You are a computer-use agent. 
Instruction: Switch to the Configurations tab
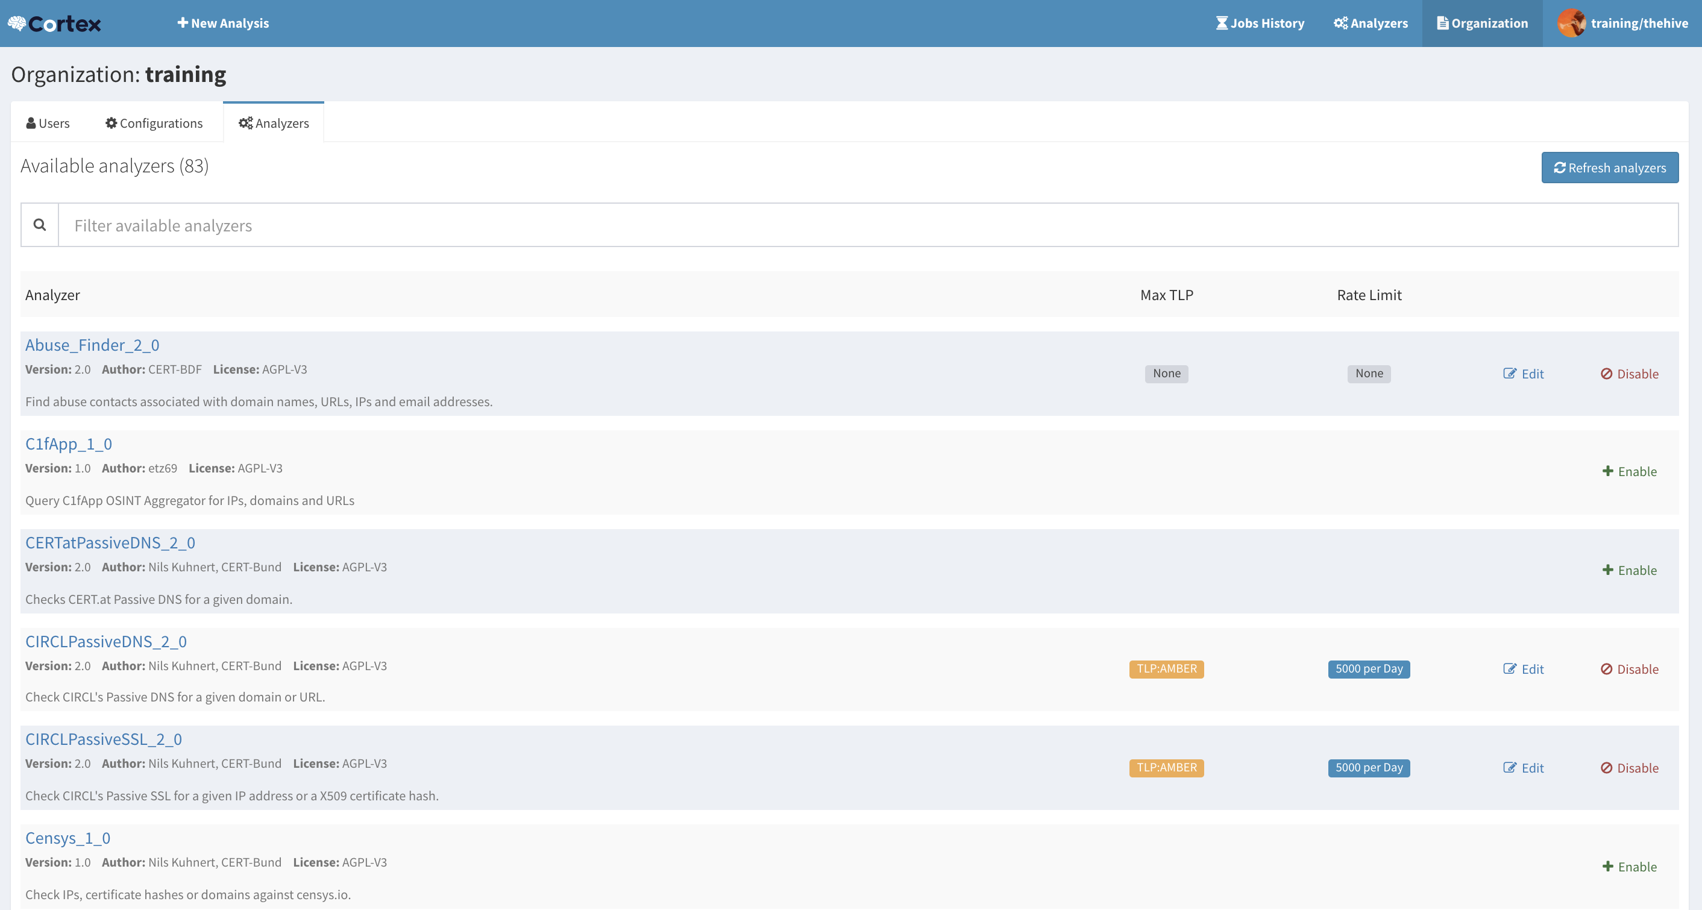pos(155,122)
